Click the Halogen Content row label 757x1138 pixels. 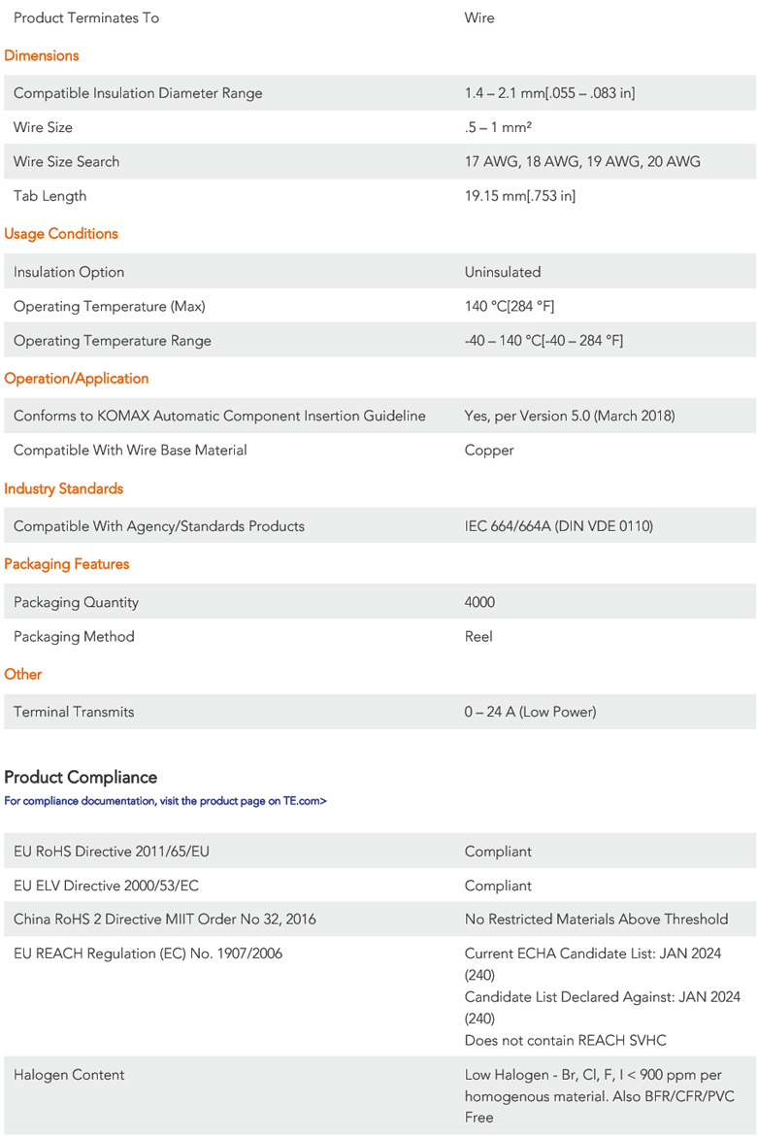click(x=69, y=1075)
